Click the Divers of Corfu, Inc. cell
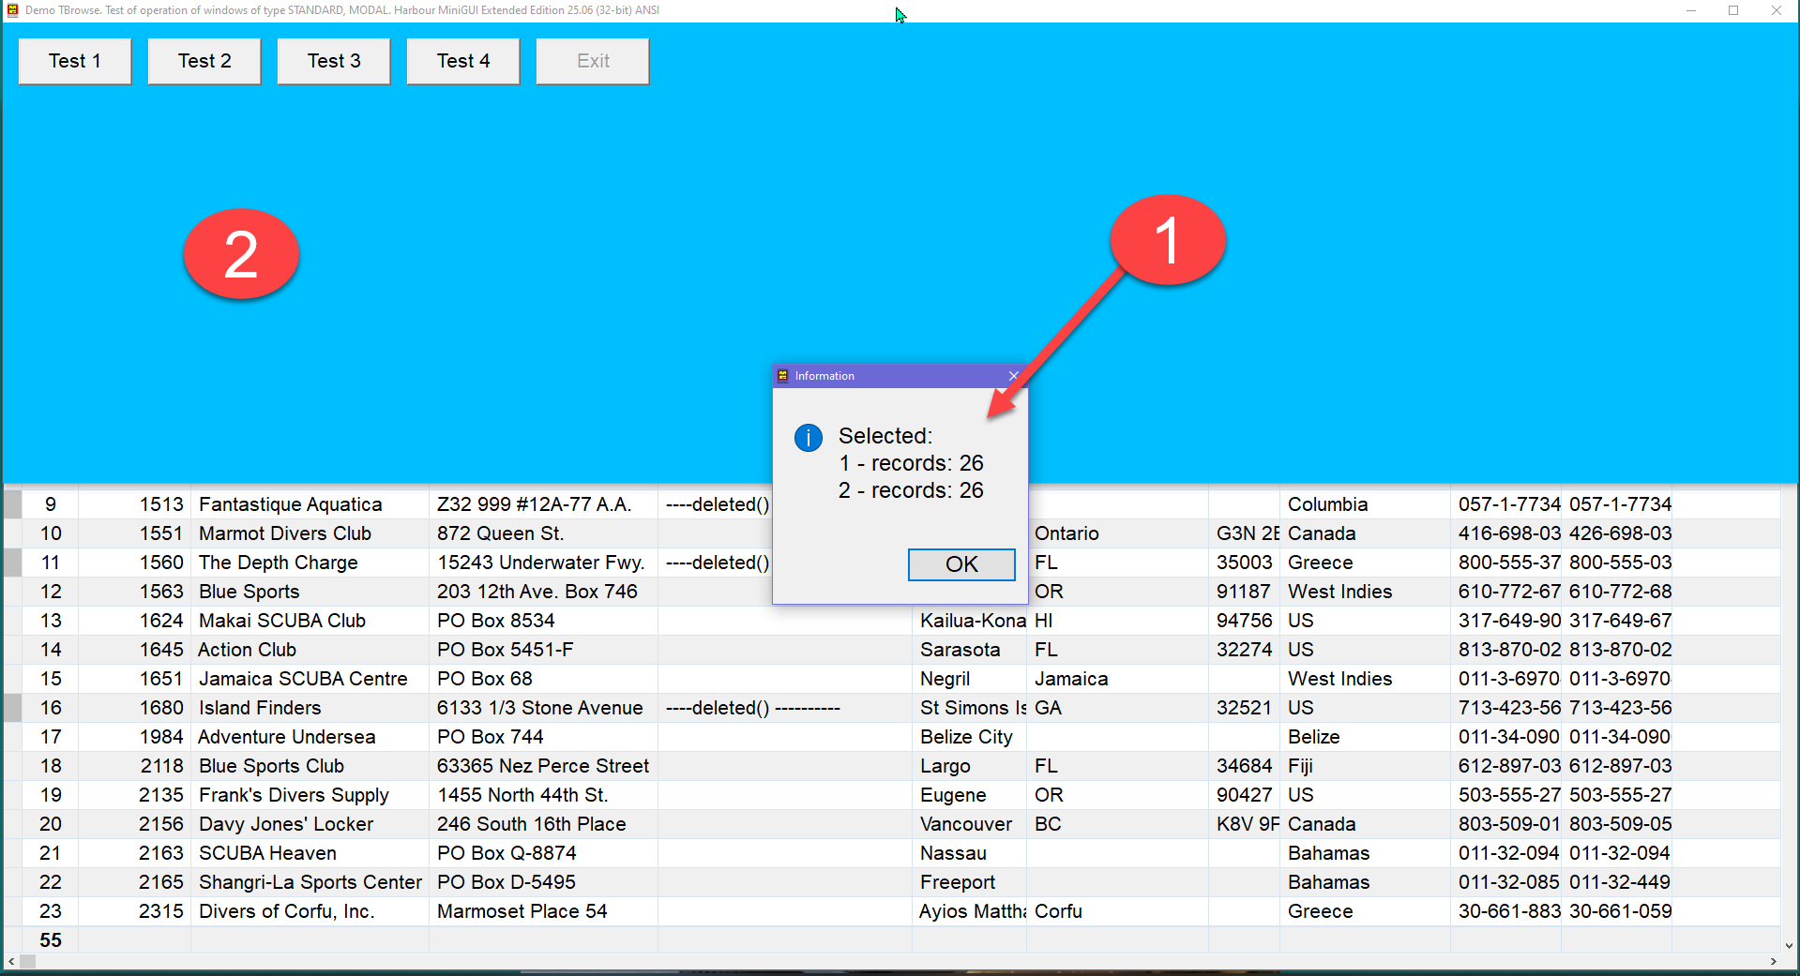This screenshot has height=976, width=1800. pyautogui.click(x=286, y=911)
